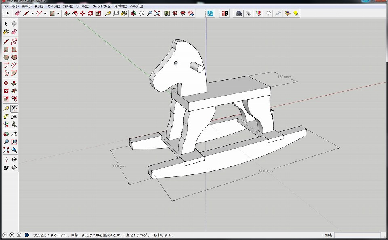
Task: Open the ウィンドウ (Window) menu
Action: [101, 6]
